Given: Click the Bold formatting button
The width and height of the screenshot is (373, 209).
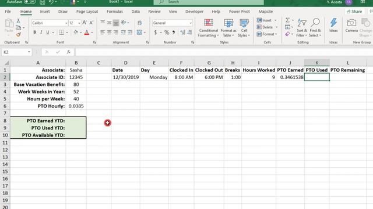Looking at the screenshot, I should [35, 33].
